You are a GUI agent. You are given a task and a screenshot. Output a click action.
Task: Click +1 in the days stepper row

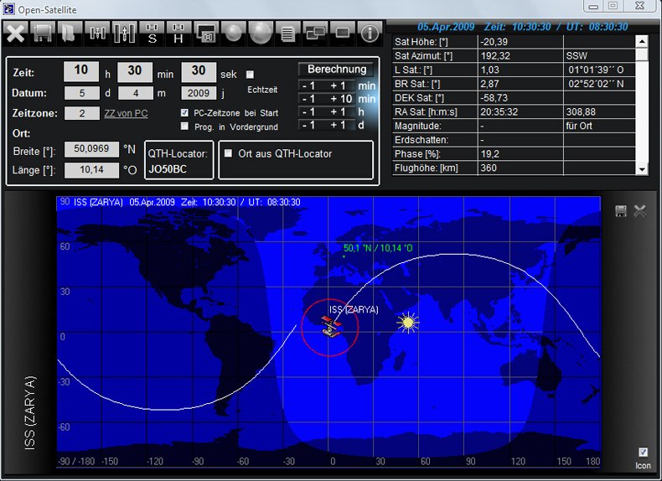339,125
